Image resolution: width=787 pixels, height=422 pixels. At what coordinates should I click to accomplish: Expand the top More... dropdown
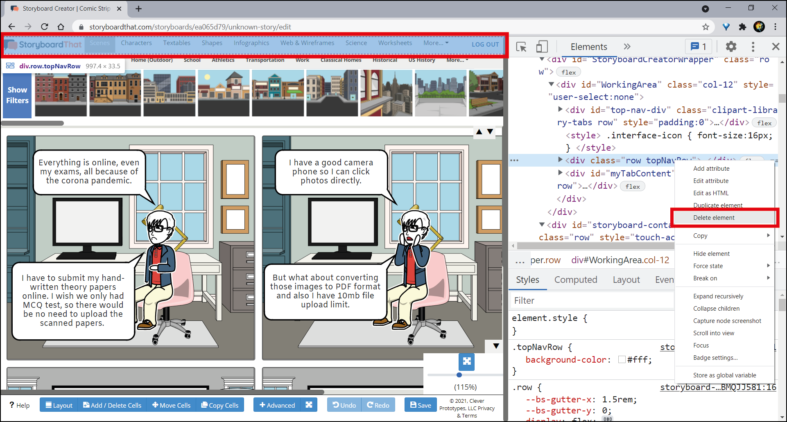pyautogui.click(x=436, y=43)
